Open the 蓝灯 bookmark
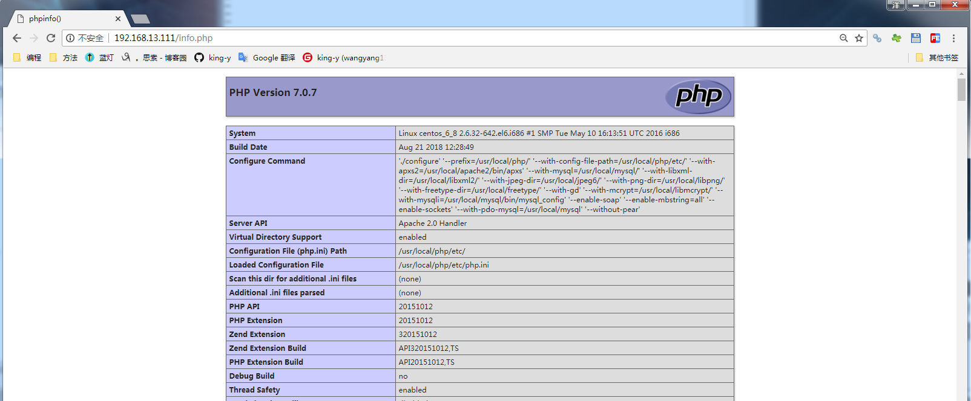Screen dimensions: 971x401 pos(99,57)
